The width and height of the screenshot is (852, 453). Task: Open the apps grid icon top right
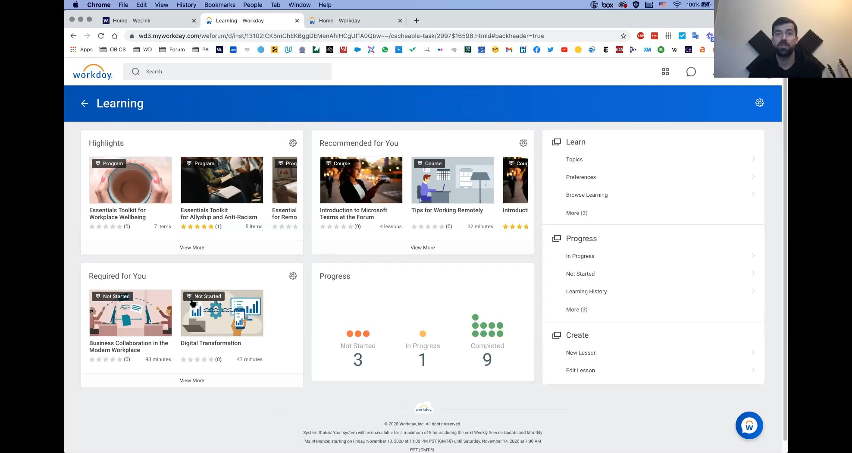pyautogui.click(x=665, y=72)
